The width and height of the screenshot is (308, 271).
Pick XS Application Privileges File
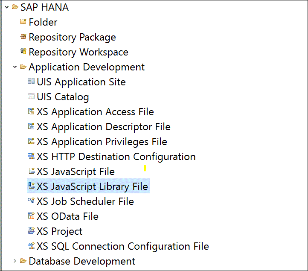click(x=102, y=142)
